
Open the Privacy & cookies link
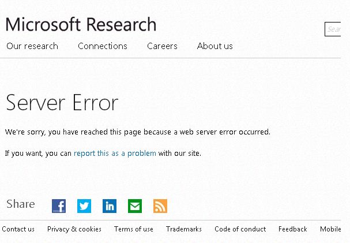(74, 229)
